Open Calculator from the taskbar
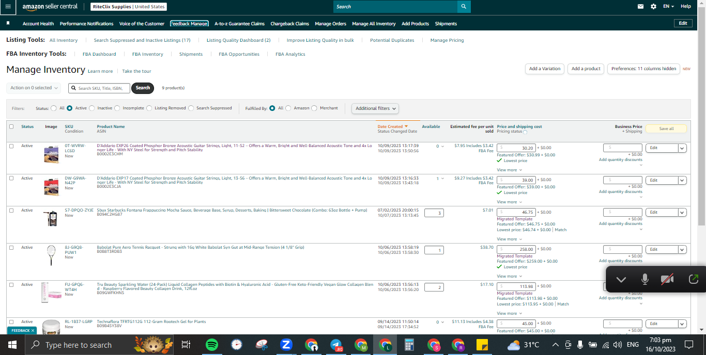This screenshot has height=355, width=706. (x=409, y=345)
